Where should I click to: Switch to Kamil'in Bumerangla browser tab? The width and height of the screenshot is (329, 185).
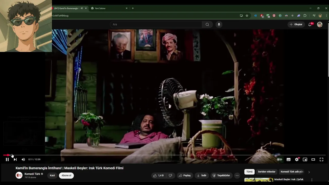coord(66,8)
